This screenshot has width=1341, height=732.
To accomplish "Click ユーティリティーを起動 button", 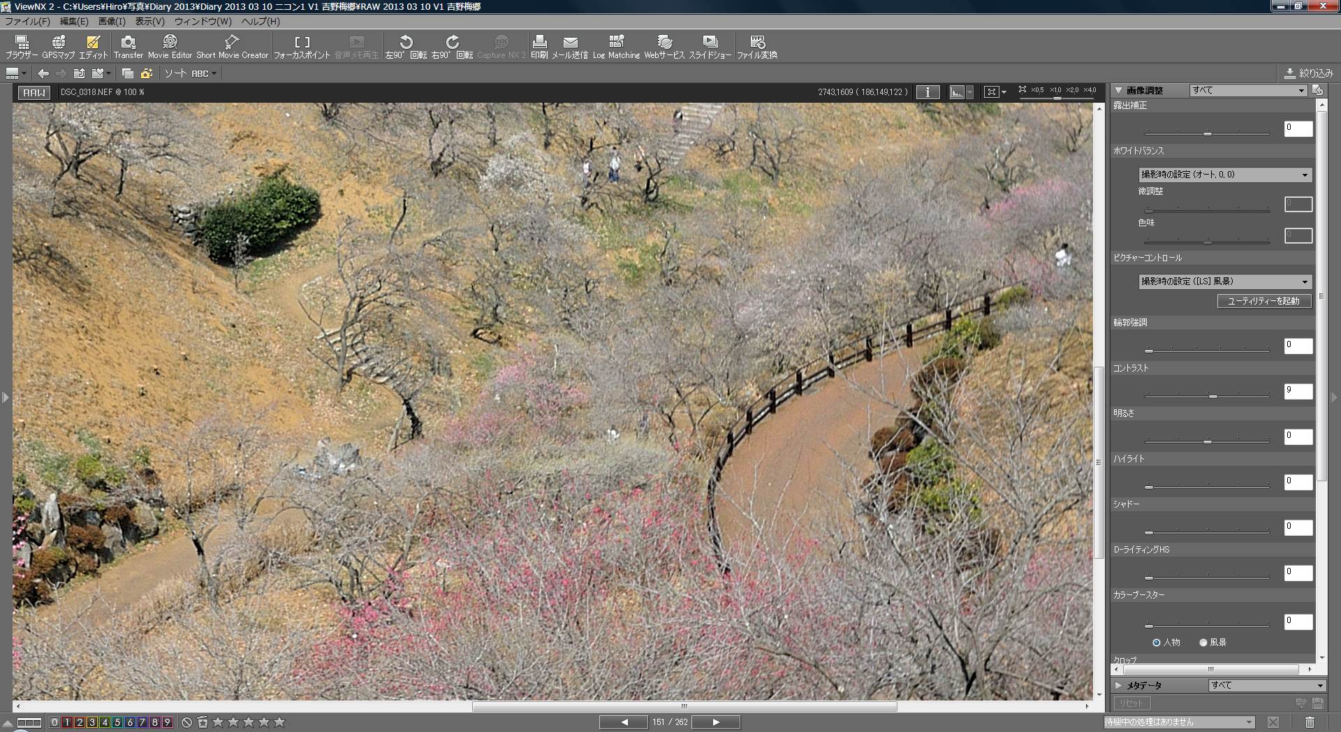I will click(x=1264, y=301).
